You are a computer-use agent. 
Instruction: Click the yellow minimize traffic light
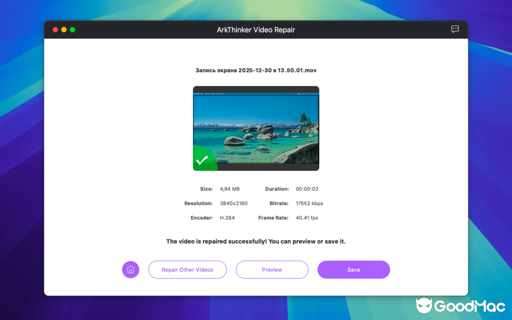pyautogui.click(x=64, y=29)
